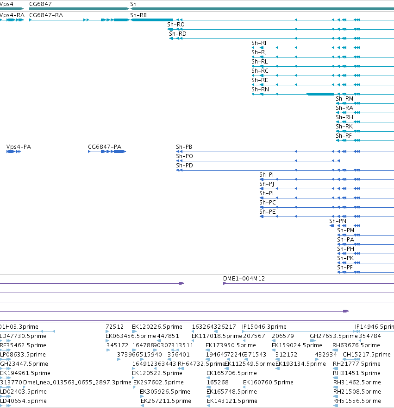Open EST LP08633.5prime
This screenshot has height=408, width=394.
pyautogui.click(x=23, y=355)
